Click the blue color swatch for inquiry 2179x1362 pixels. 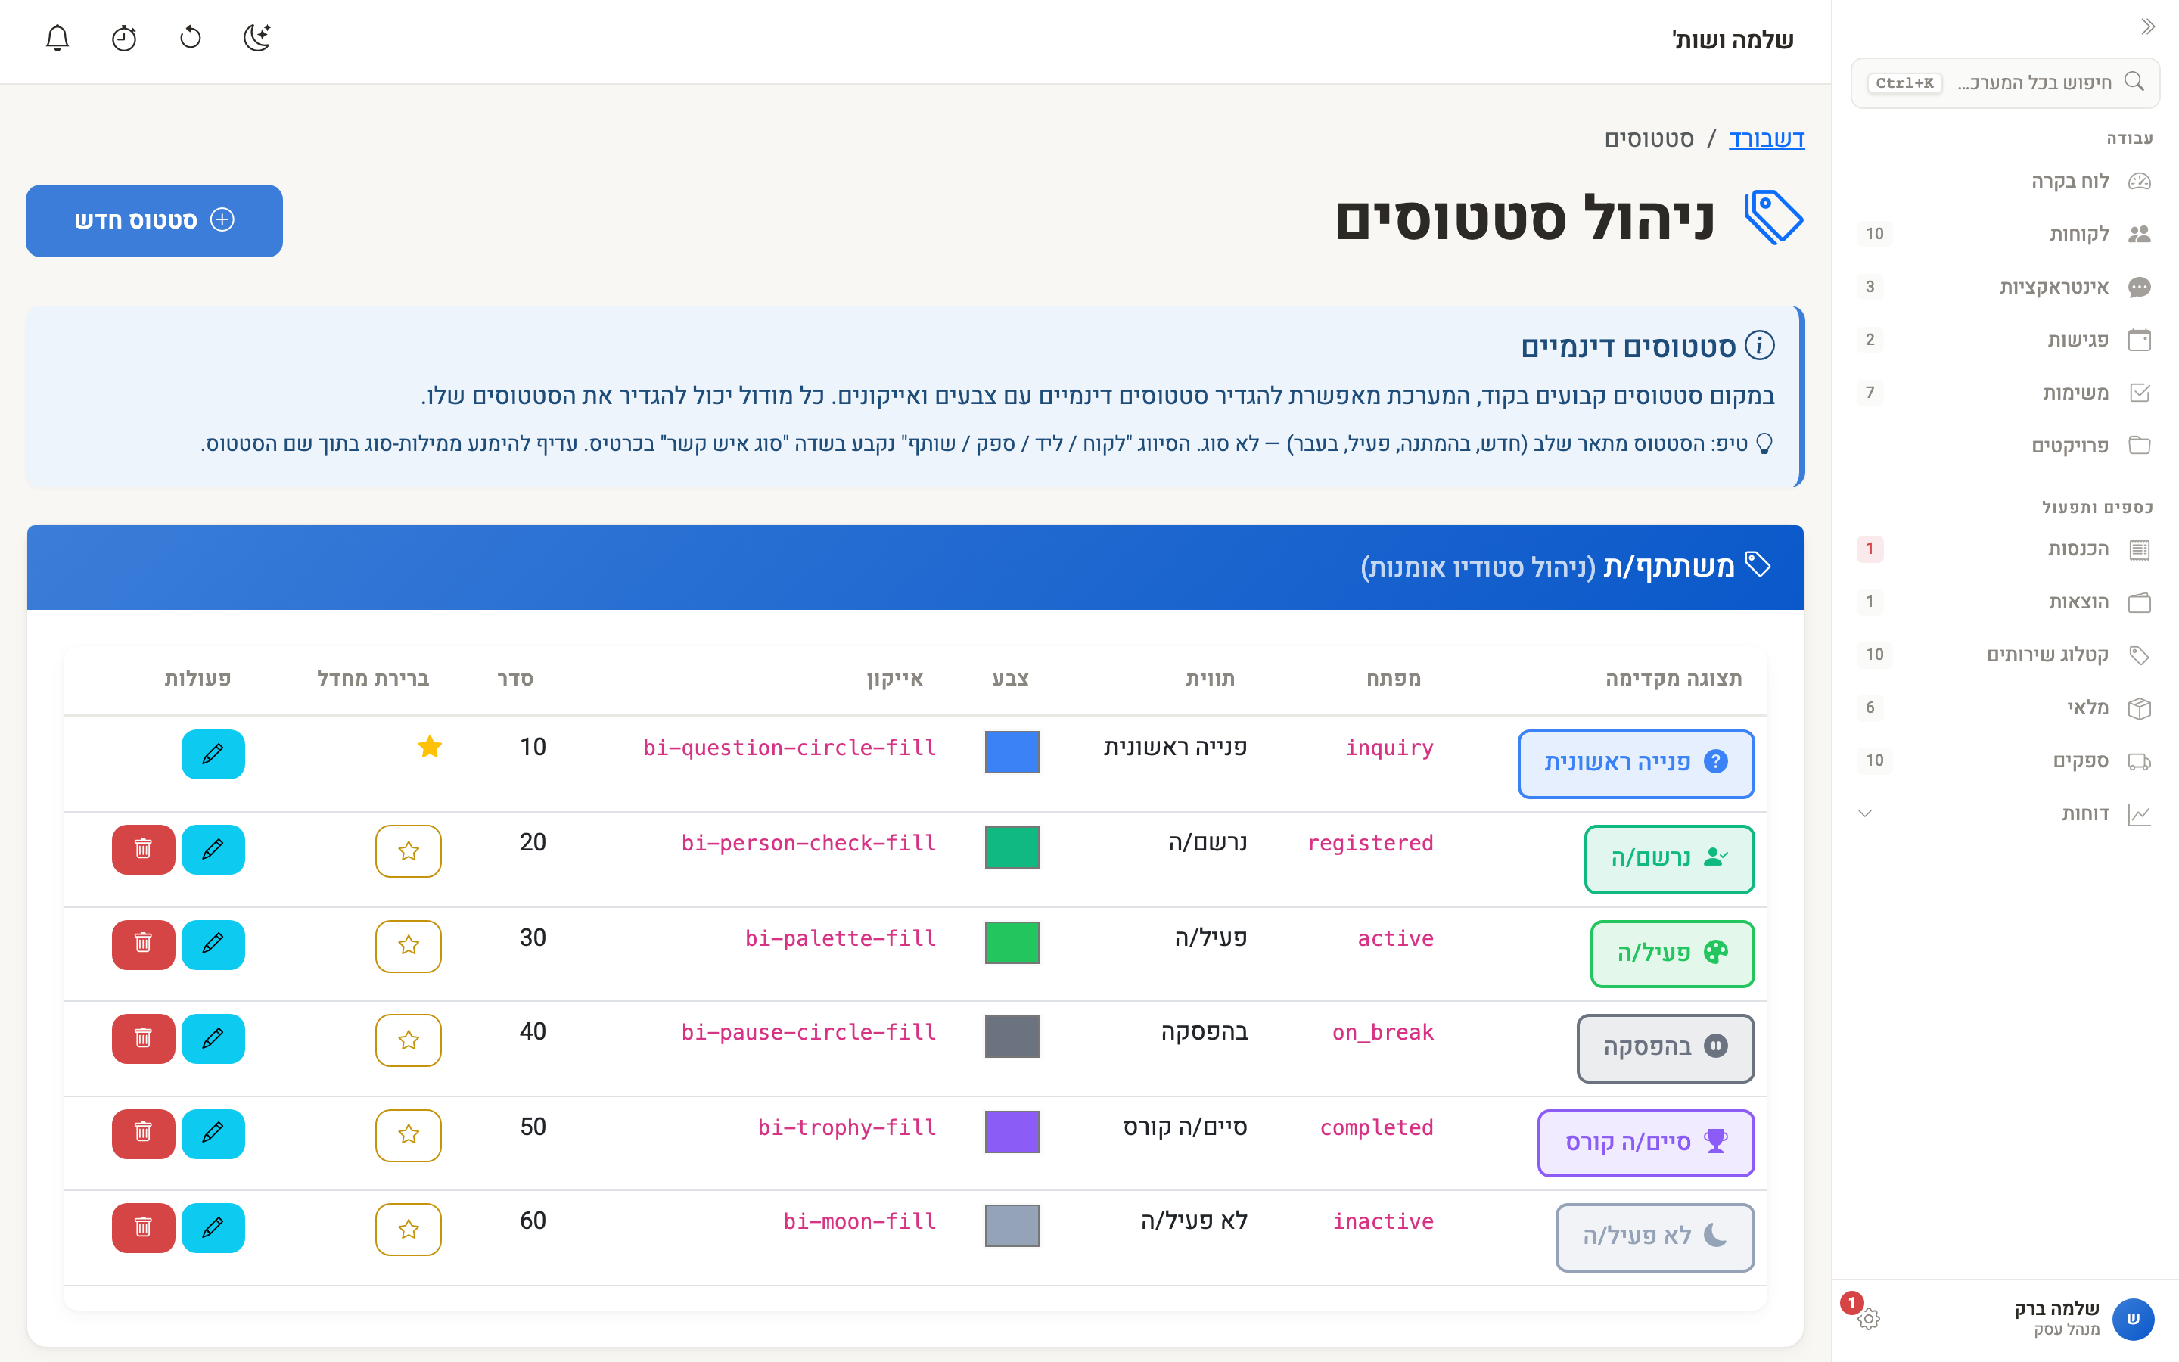tap(1012, 752)
